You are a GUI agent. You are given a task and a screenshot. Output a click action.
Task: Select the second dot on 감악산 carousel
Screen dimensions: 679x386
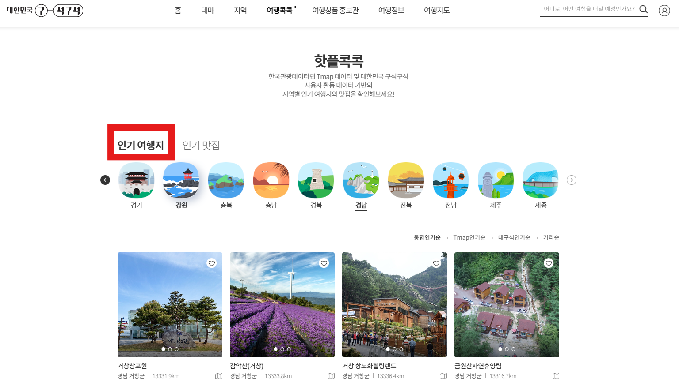[x=282, y=349]
